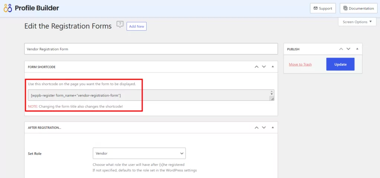Viewport: 380px width, 178px height.
Task: Click the blue Update button
Action: click(x=340, y=64)
